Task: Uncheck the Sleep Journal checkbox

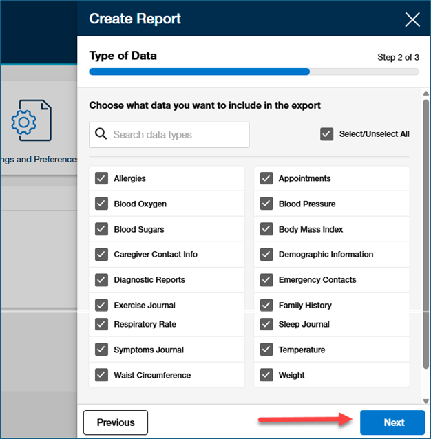Action: click(266, 324)
